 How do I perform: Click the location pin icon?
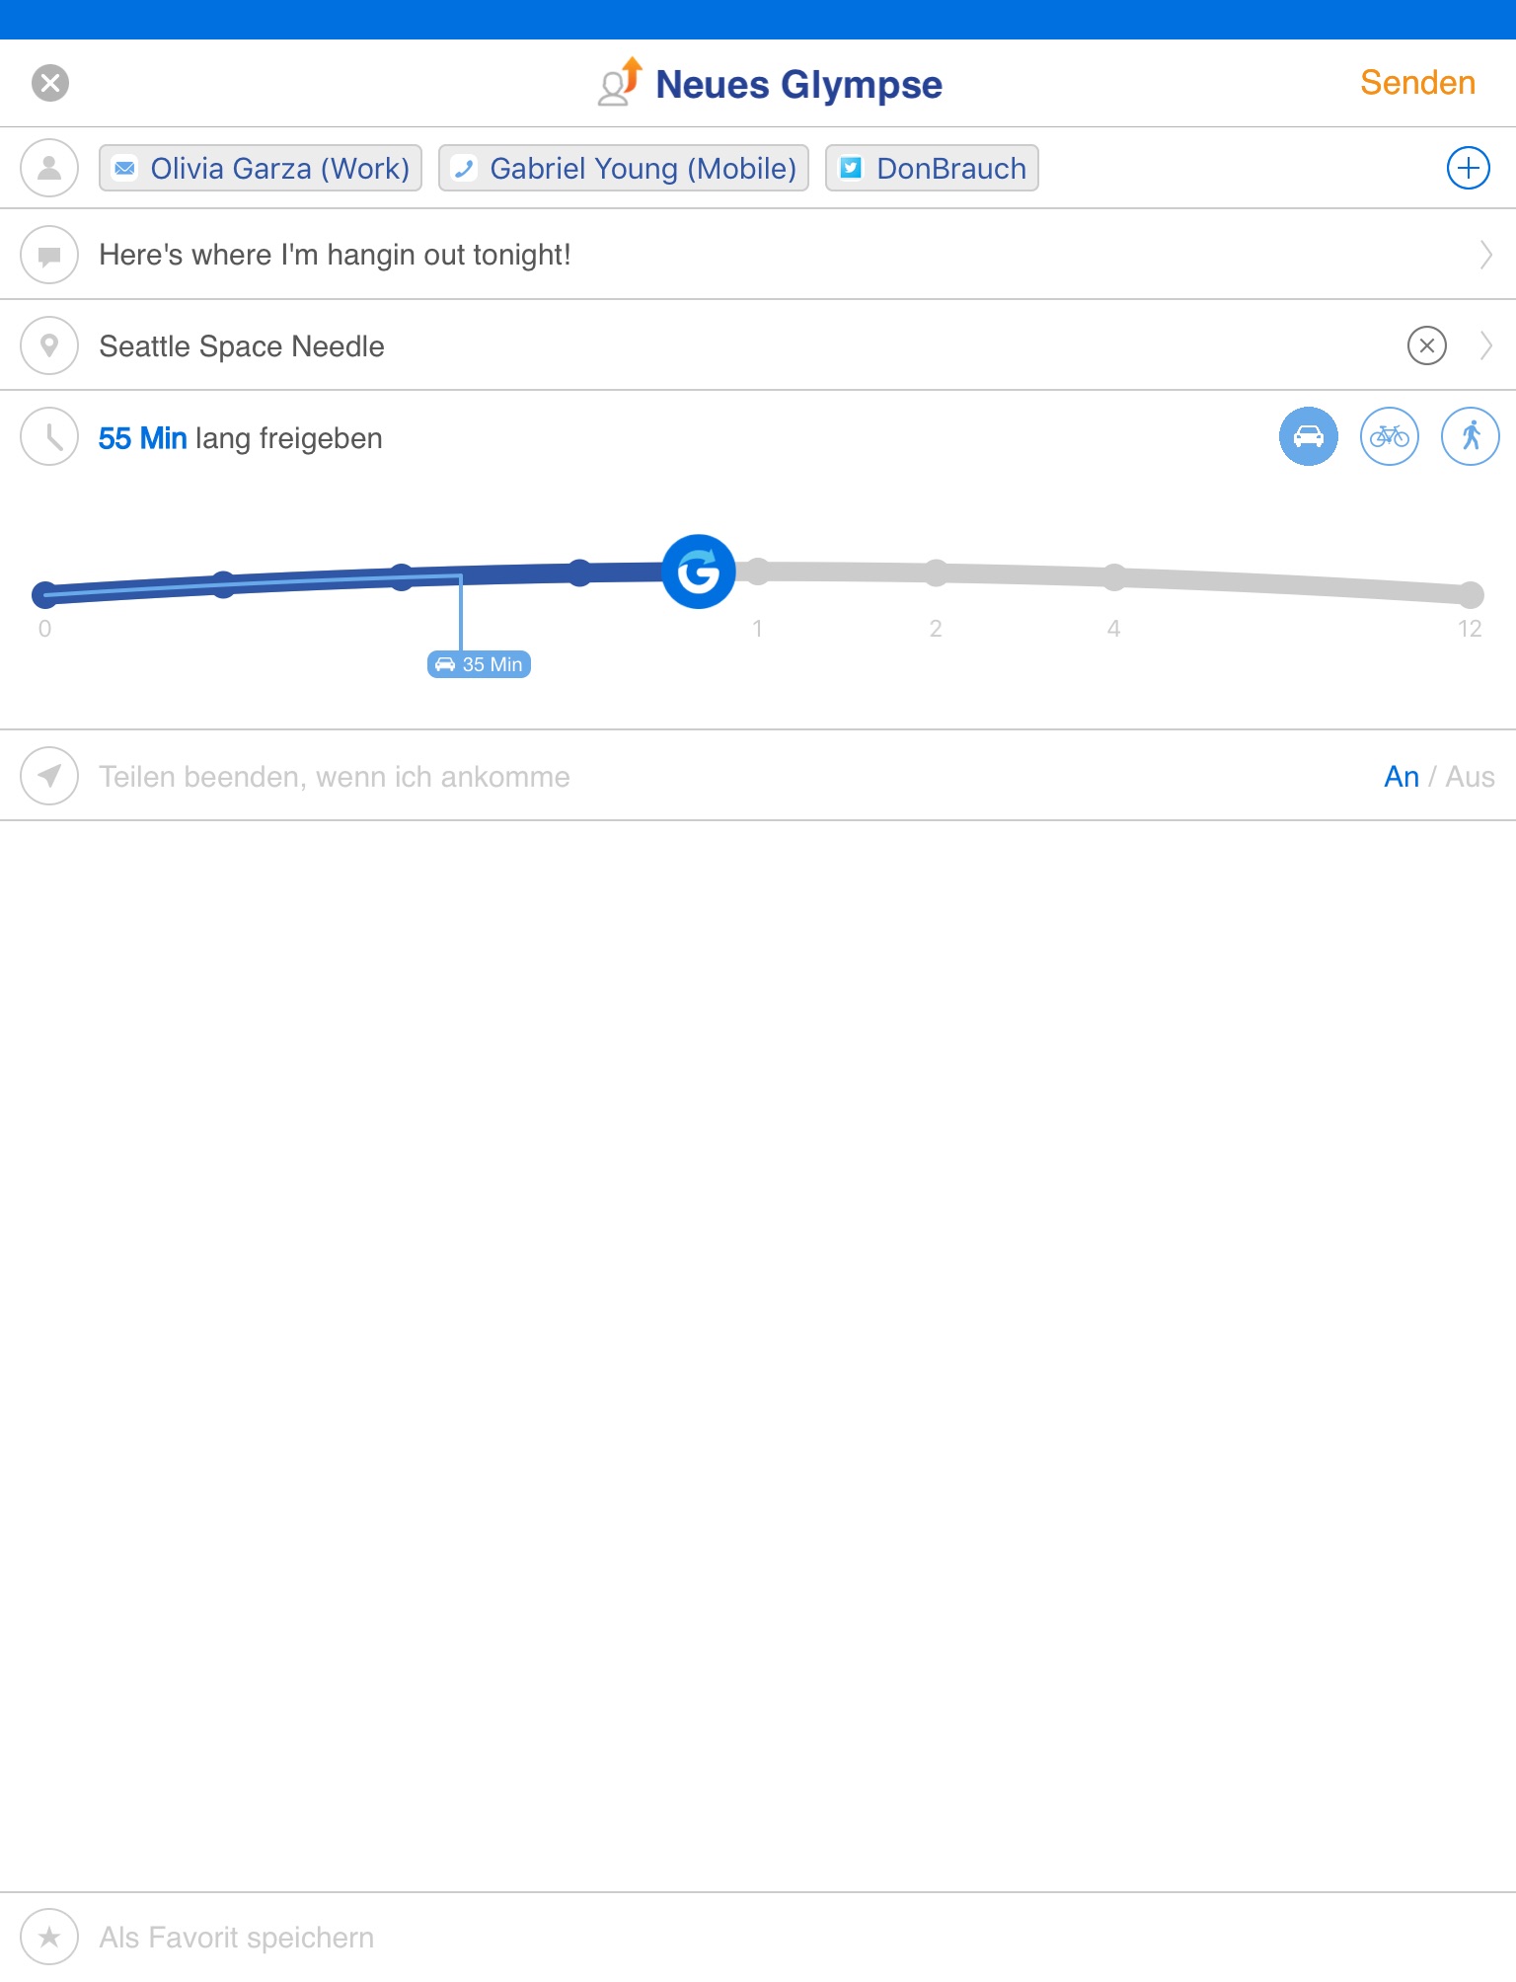pos(49,345)
